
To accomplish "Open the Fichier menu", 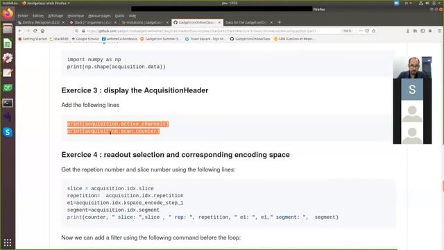I will click(x=23, y=16).
